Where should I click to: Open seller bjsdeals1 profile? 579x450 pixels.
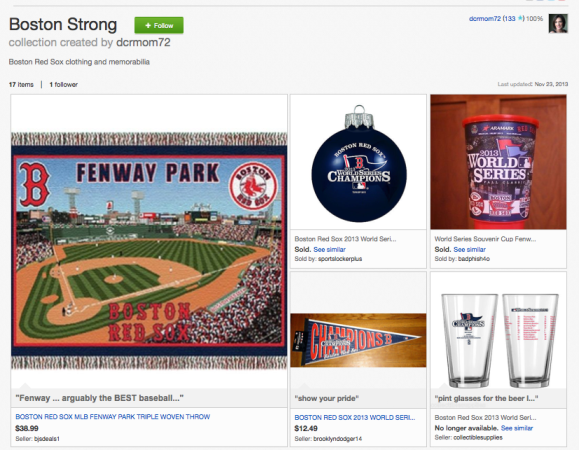[47, 439]
